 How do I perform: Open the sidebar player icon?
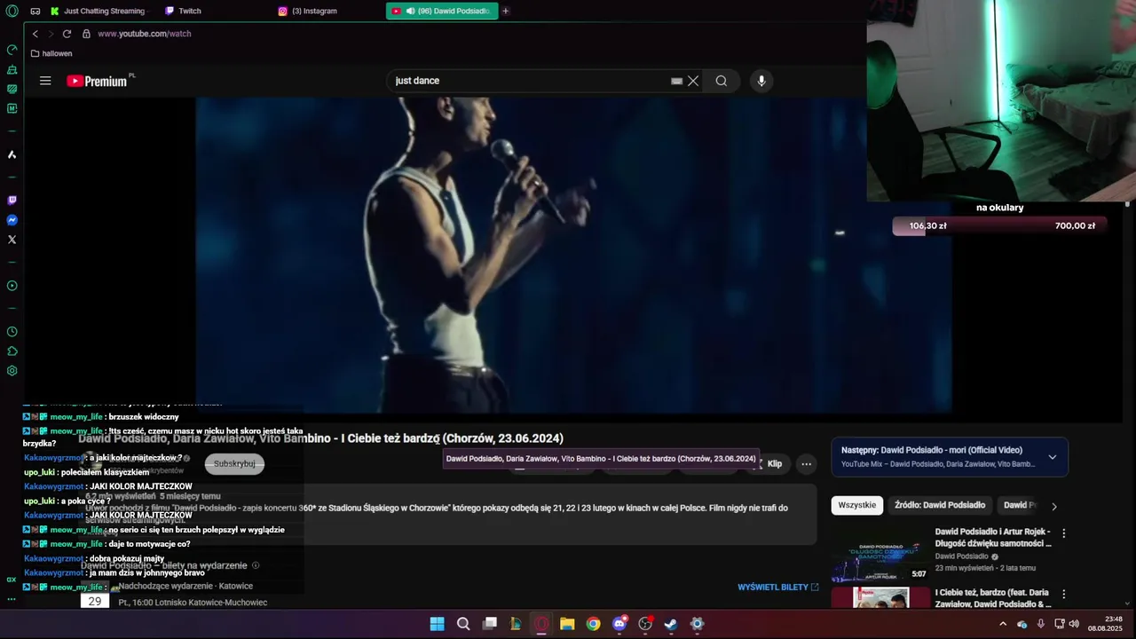tap(12, 286)
